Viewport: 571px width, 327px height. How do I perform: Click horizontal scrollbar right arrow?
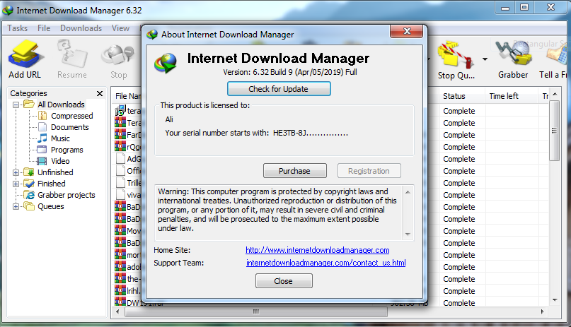(x=542, y=311)
